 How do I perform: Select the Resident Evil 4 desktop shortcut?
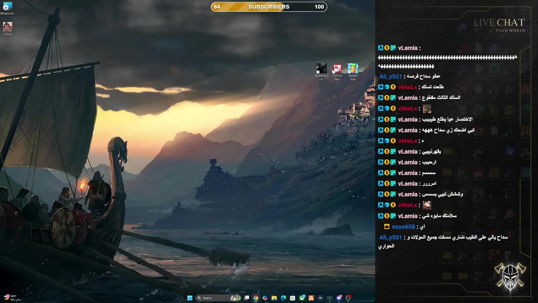click(322, 72)
